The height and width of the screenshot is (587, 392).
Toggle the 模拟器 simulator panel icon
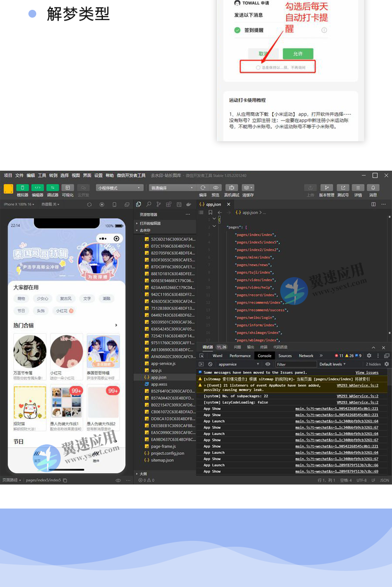22,188
